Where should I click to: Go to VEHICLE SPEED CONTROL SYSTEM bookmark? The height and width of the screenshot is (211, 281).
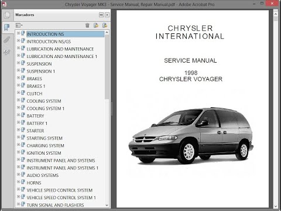pos(60,190)
